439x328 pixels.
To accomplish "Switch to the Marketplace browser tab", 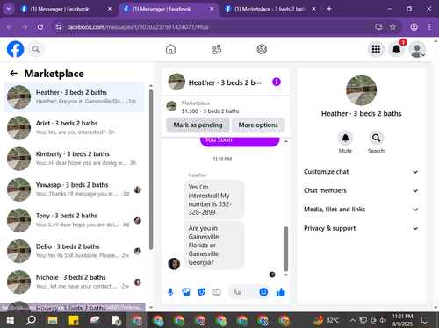I will 270,9.
